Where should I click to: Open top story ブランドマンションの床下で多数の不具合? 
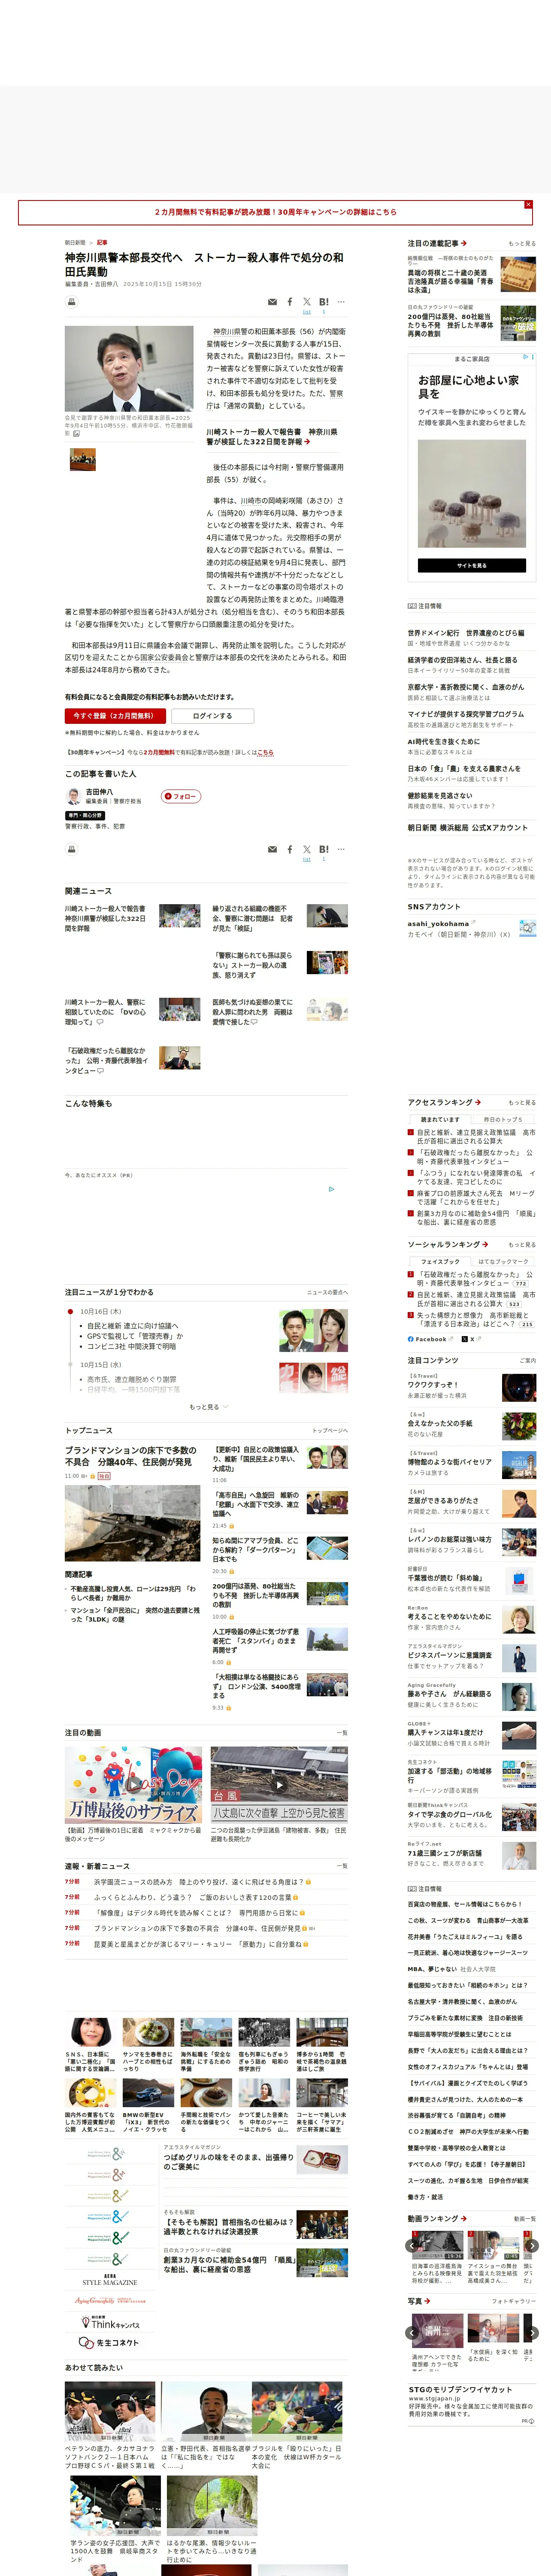click(x=131, y=1455)
